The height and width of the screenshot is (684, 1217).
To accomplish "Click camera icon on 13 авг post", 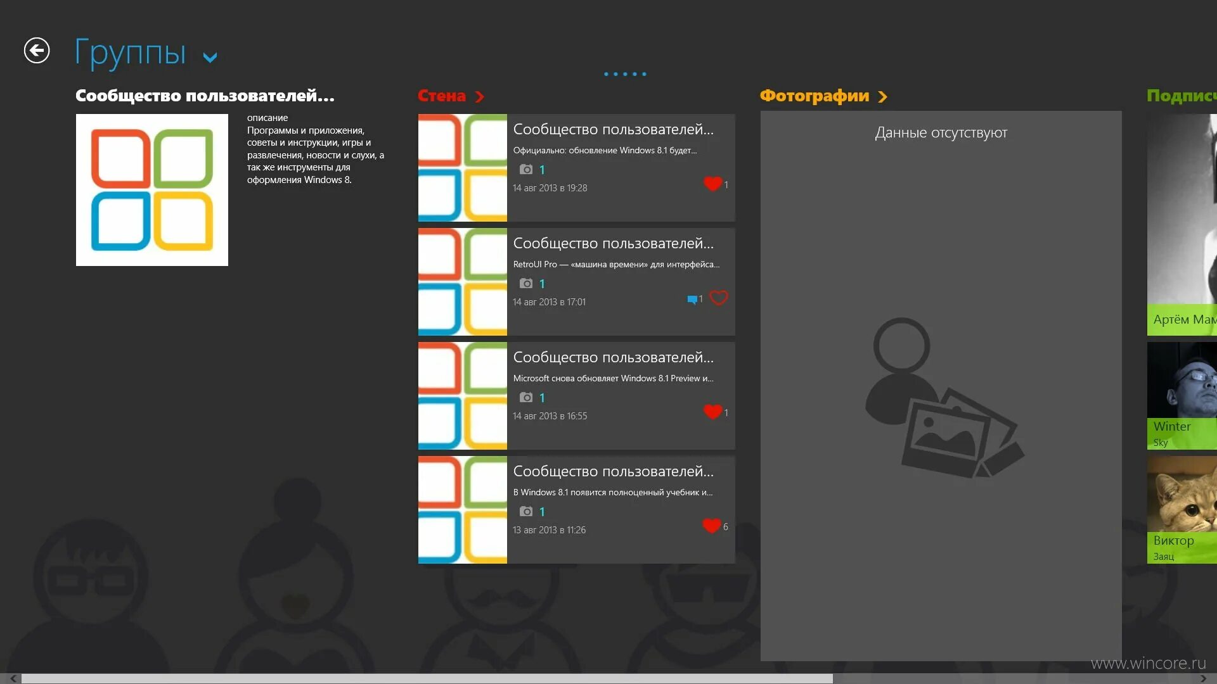I will click(526, 511).
